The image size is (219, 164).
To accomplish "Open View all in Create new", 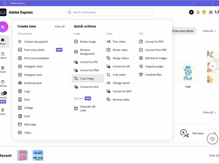I will (60, 27).
